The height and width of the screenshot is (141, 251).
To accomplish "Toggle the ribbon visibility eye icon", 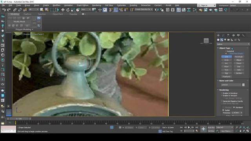I will click(x=83, y=14).
